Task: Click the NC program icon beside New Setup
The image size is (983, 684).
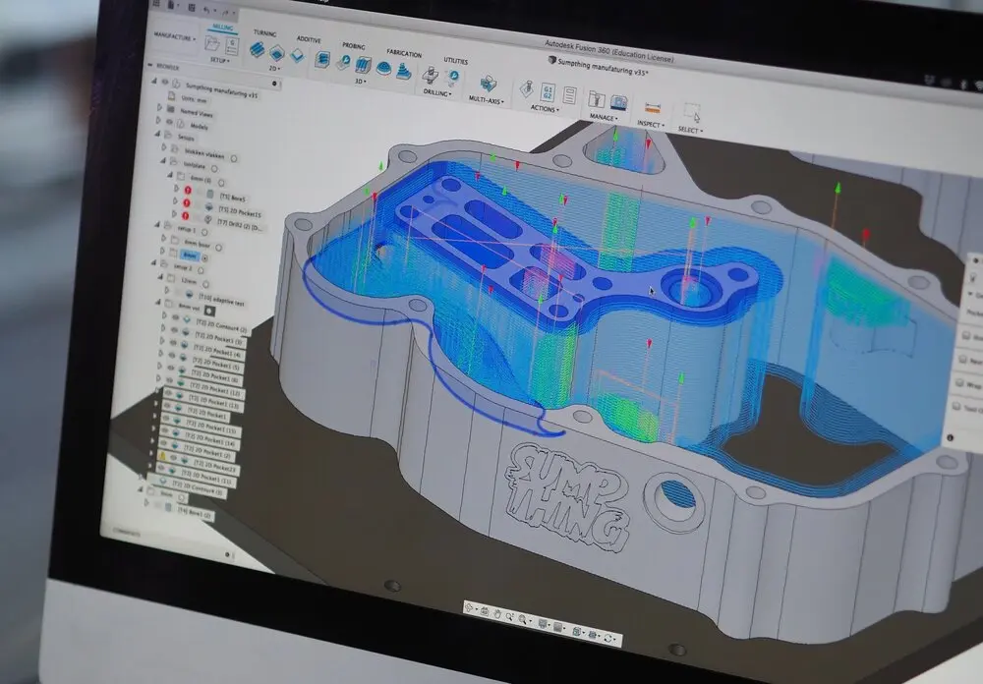Action: 232,46
